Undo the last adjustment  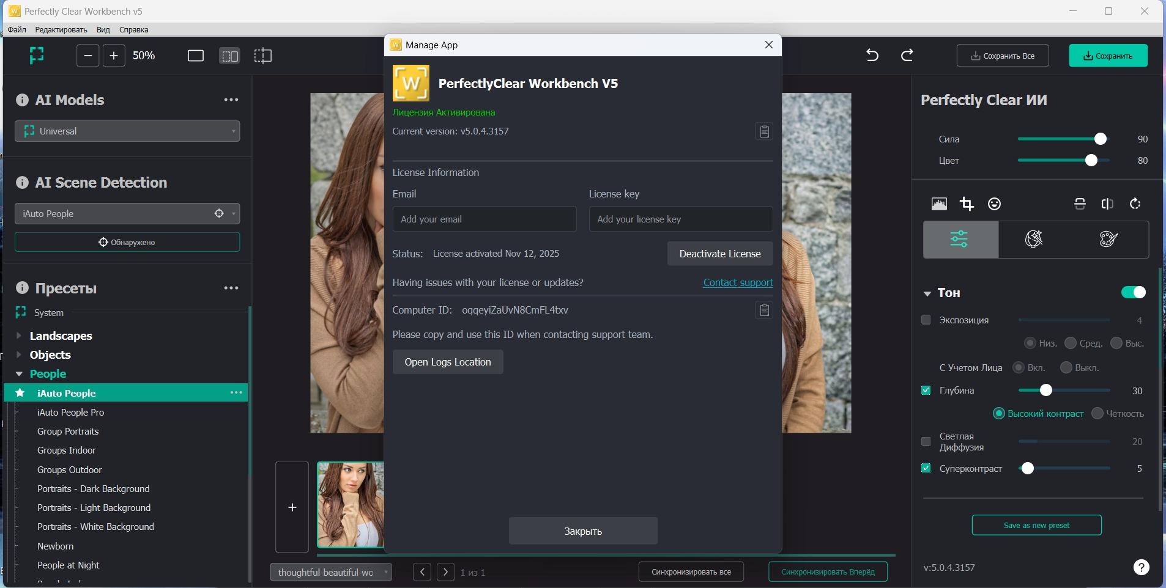coord(872,56)
